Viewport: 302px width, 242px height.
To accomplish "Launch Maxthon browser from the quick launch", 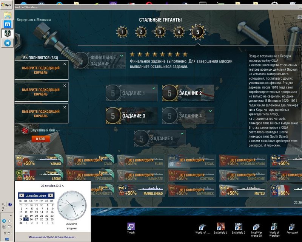I will pyautogui.click(x=8, y=24).
